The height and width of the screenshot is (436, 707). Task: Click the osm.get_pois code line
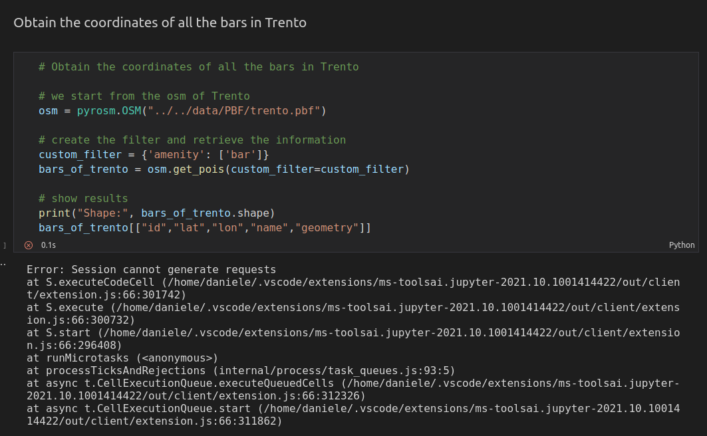click(x=223, y=169)
